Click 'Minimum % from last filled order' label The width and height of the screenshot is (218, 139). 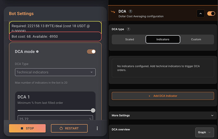click(x=40, y=103)
